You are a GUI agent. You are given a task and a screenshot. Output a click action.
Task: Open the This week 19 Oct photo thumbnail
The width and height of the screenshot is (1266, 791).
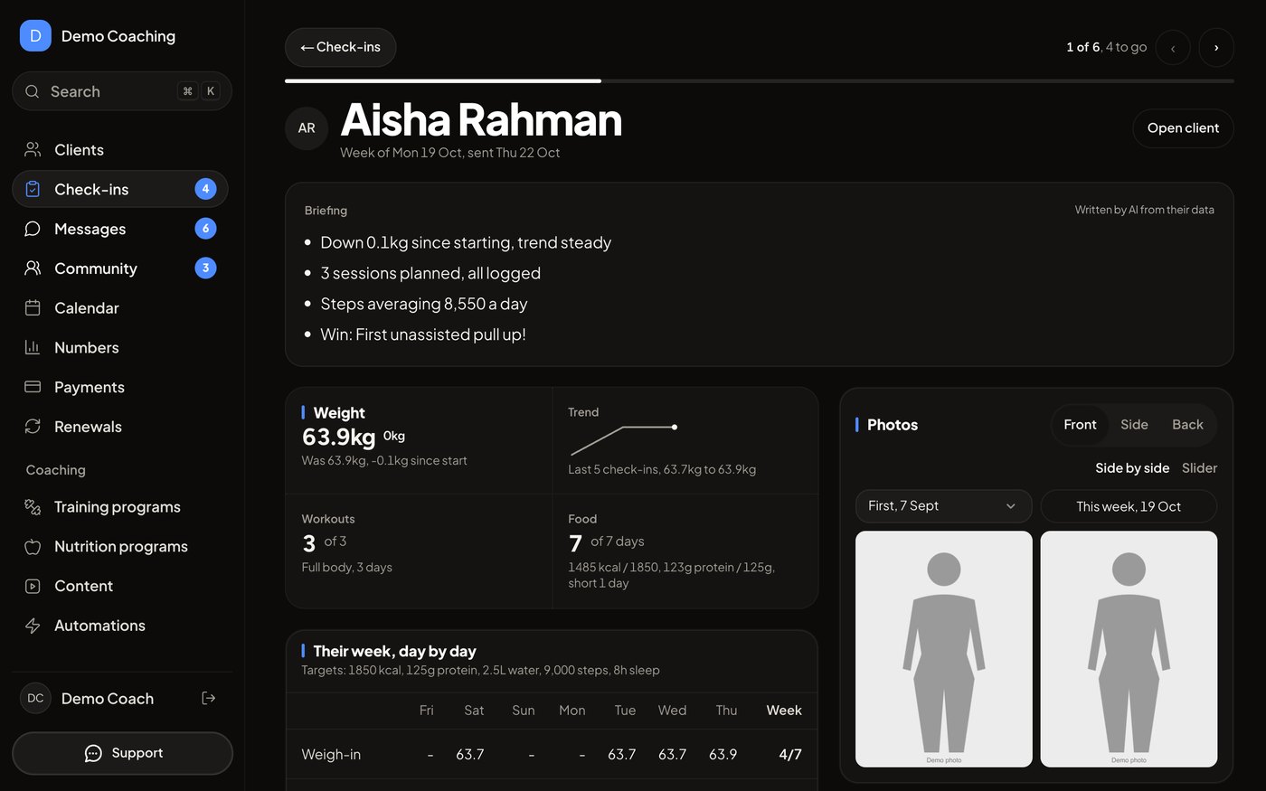[x=1129, y=649]
